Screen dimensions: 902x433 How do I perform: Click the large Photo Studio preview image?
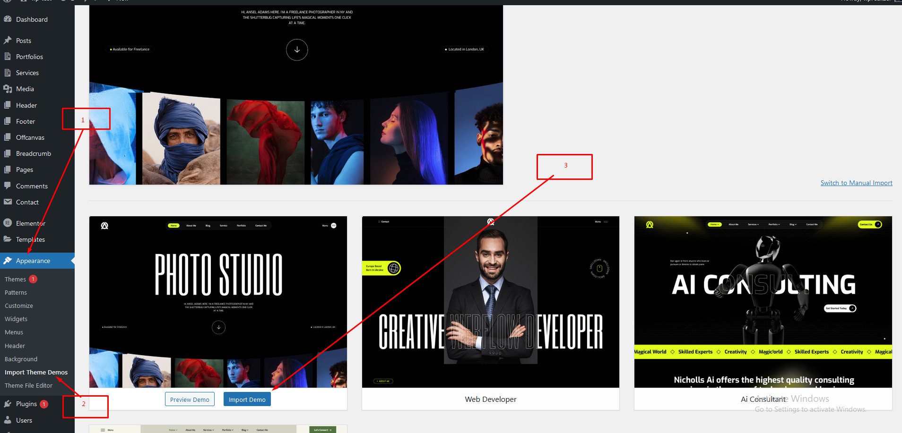click(296, 94)
